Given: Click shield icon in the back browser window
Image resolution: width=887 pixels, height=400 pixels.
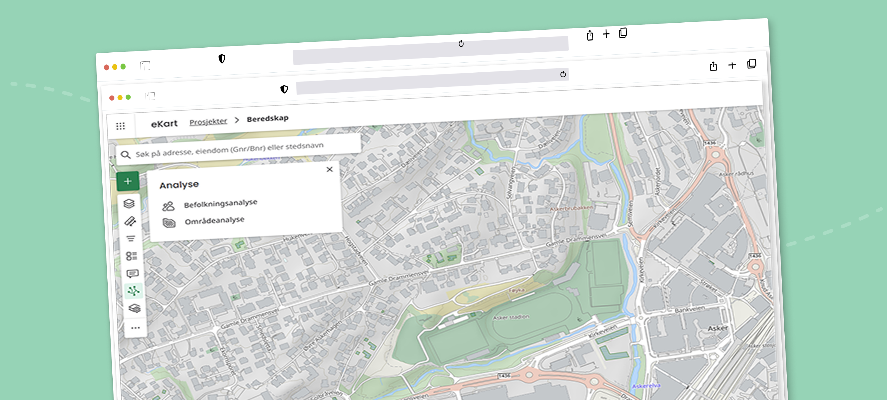Looking at the screenshot, I should click(x=222, y=59).
